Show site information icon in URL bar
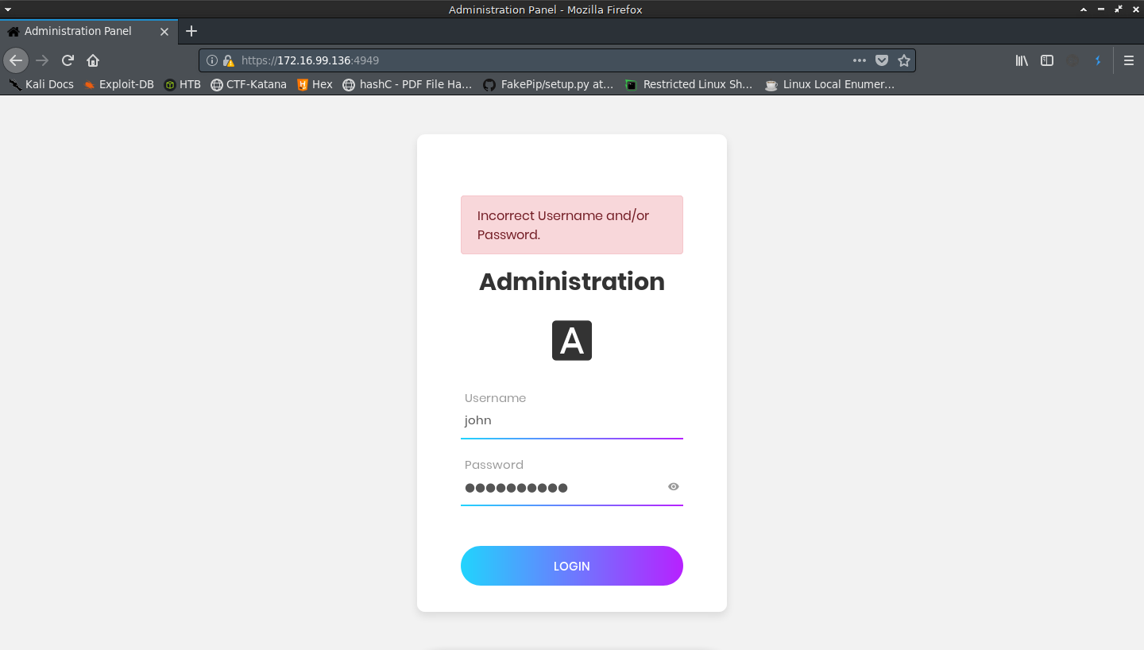1144x650 pixels. (212, 60)
